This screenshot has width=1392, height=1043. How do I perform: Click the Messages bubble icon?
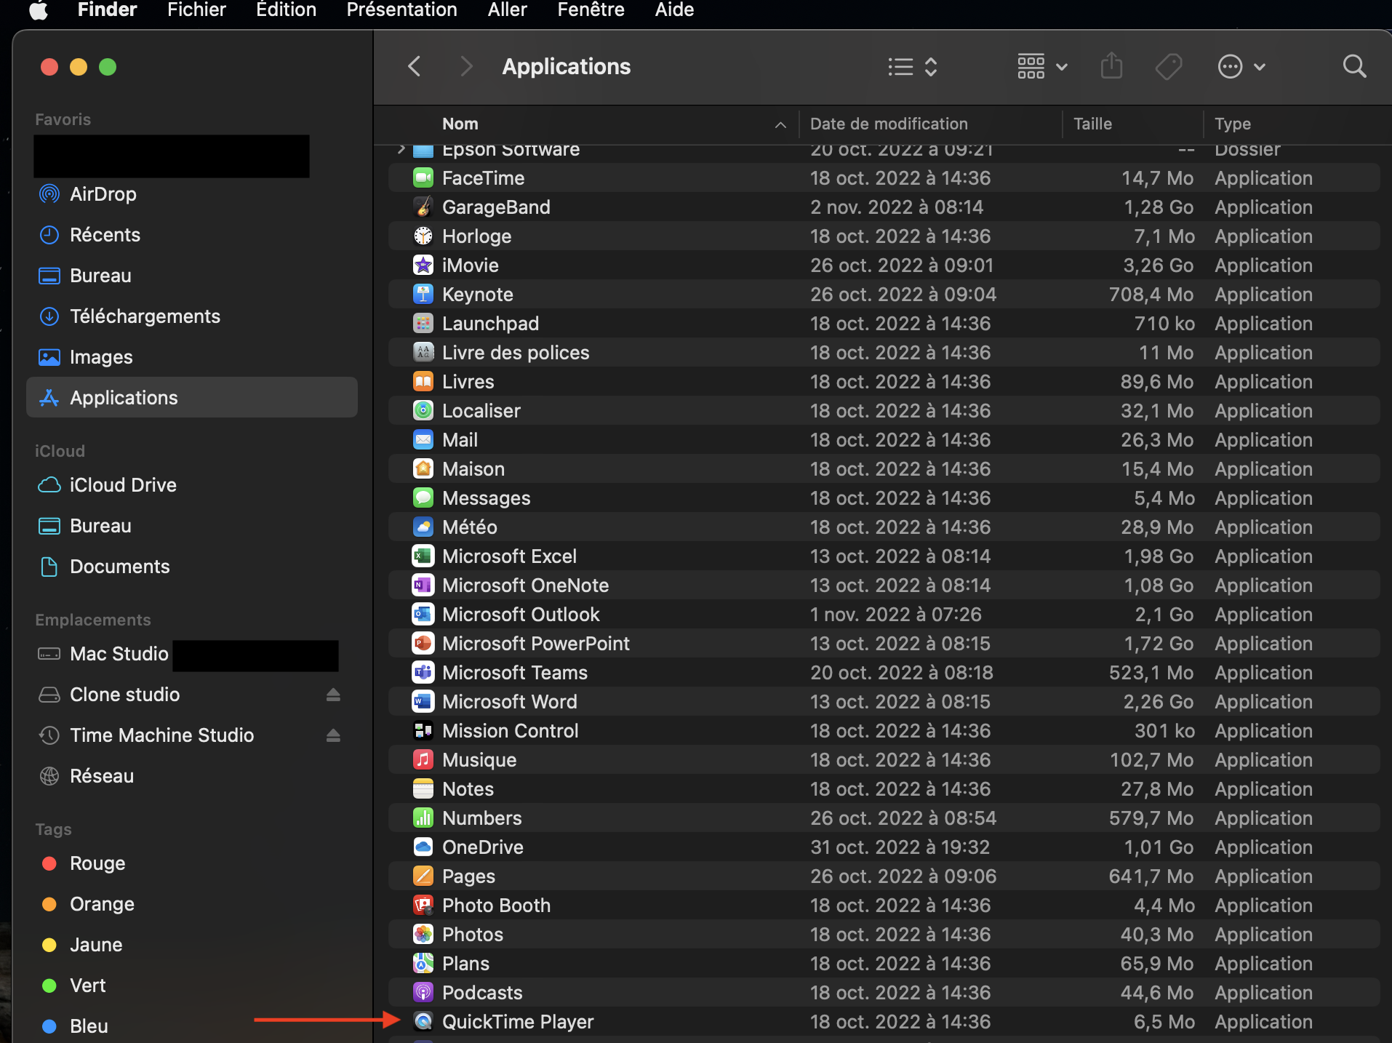coord(423,498)
